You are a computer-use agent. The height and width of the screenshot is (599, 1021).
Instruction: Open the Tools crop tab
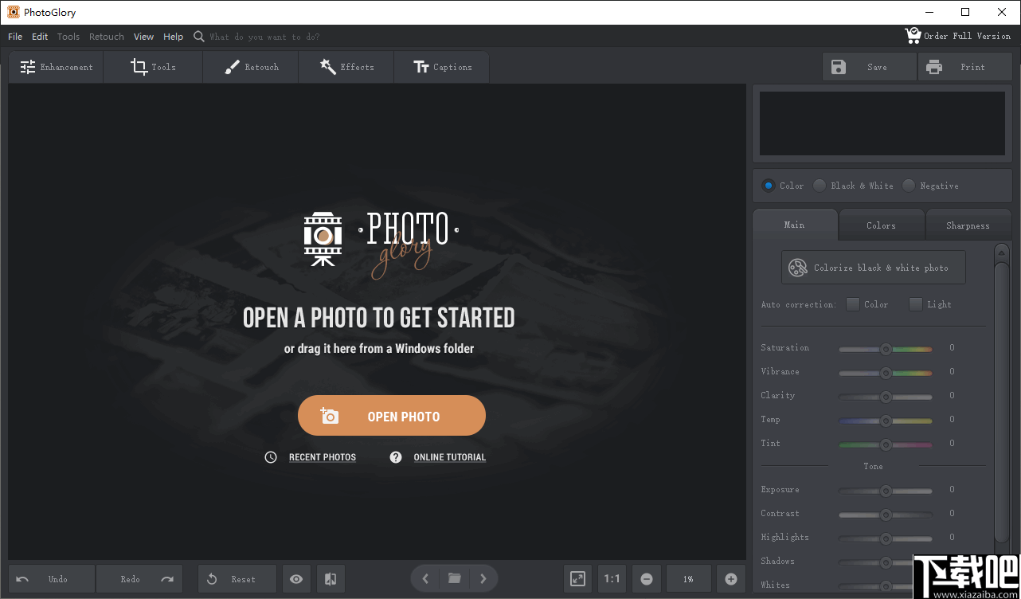tap(154, 67)
